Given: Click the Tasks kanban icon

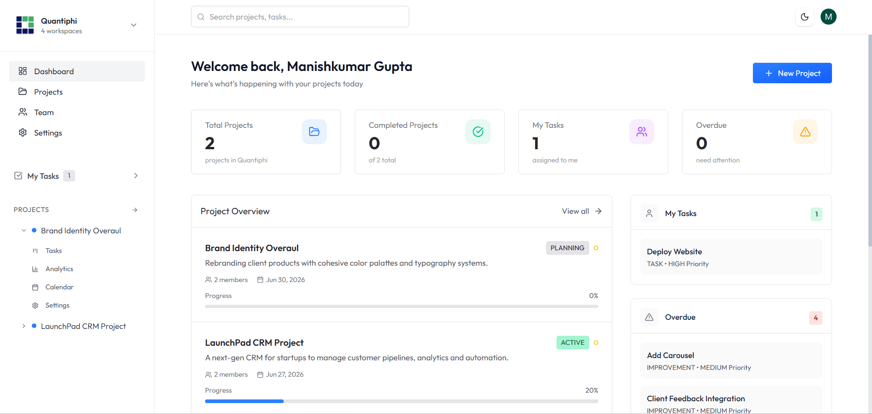Looking at the screenshot, I should pyautogui.click(x=35, y=251).
